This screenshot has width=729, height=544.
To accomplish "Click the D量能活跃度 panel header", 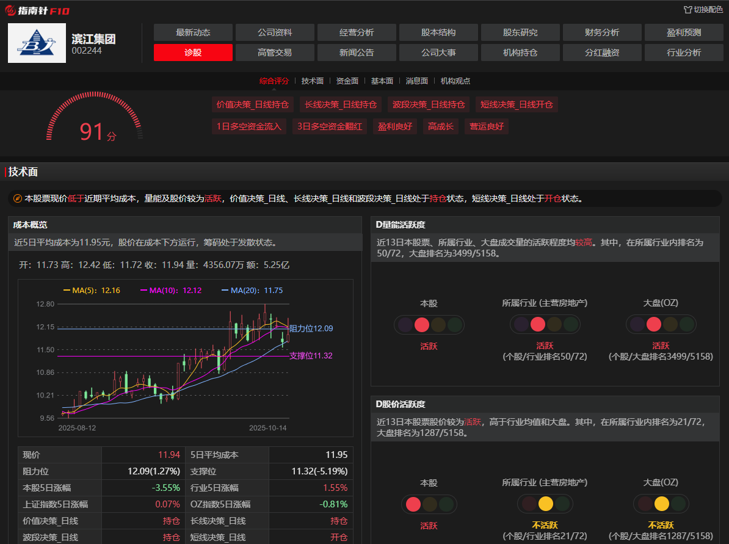I will [545, 225].
